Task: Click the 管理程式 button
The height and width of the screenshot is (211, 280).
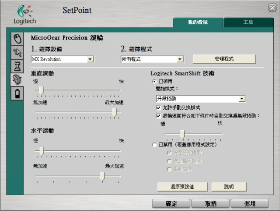Action: click(224, 59)
